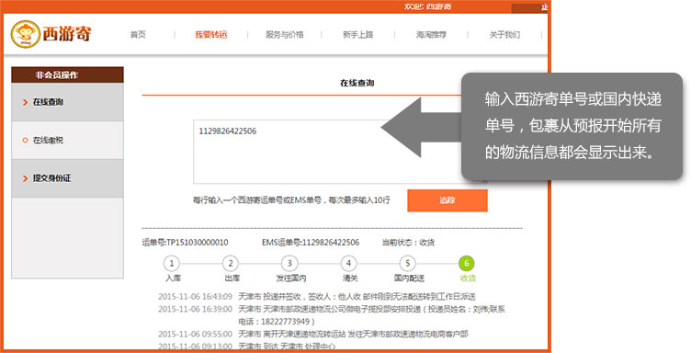
Task: Click step 3 发往国内 circle
Action: coord(289,264)
